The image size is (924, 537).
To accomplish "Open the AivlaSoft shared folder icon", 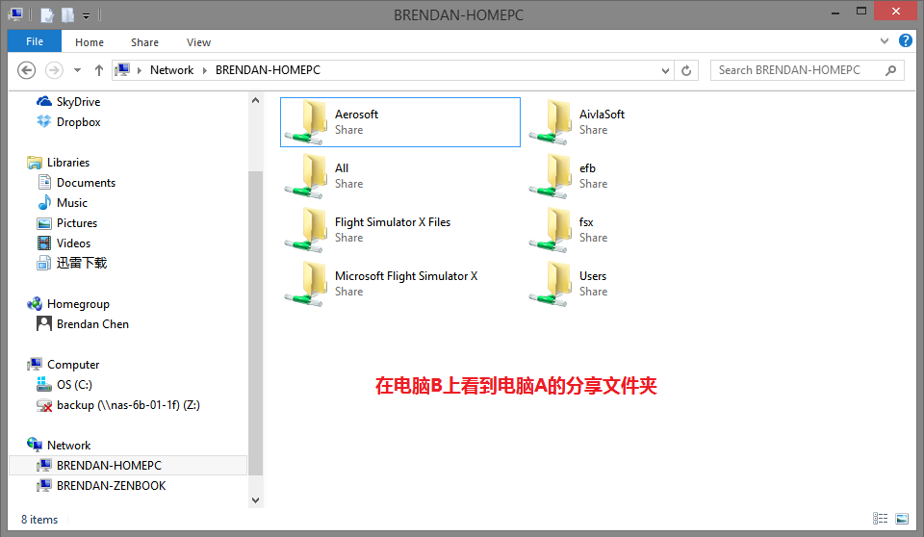I will (551, 122).
